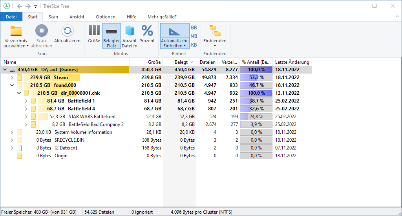Select the Prozent mode icon
The image size is (402, 216).
[147, 31]
